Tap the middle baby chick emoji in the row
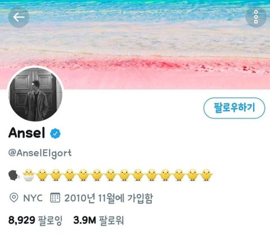Screen dimensions: 270x240 click(124, 175)
